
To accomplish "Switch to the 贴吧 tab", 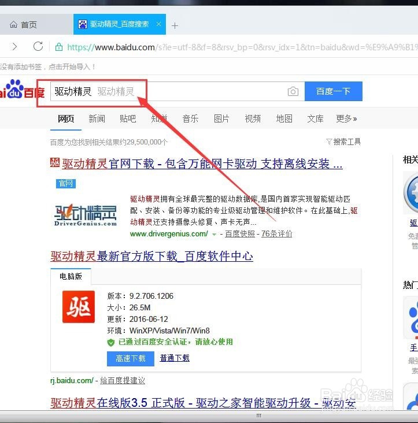I will [x=128, y=118].
